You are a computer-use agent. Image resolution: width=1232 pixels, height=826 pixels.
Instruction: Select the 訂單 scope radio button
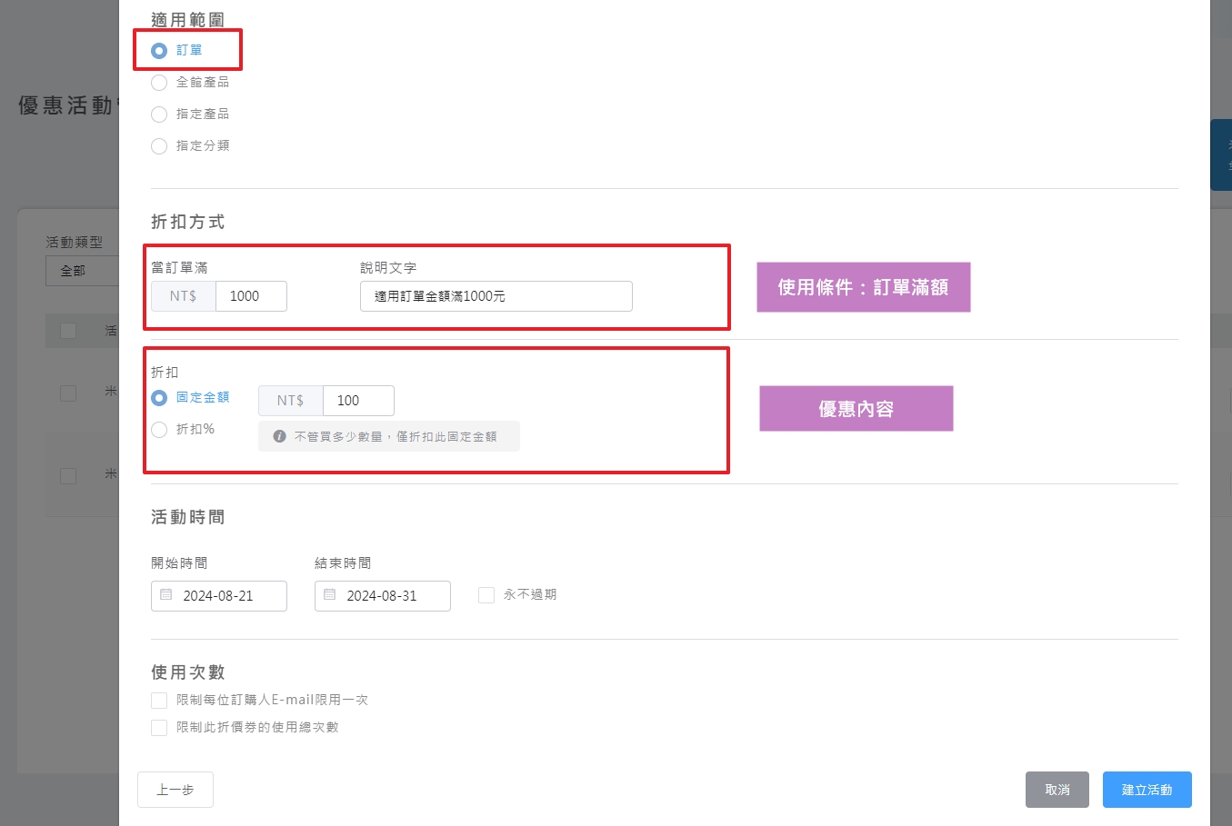(159, 50)
